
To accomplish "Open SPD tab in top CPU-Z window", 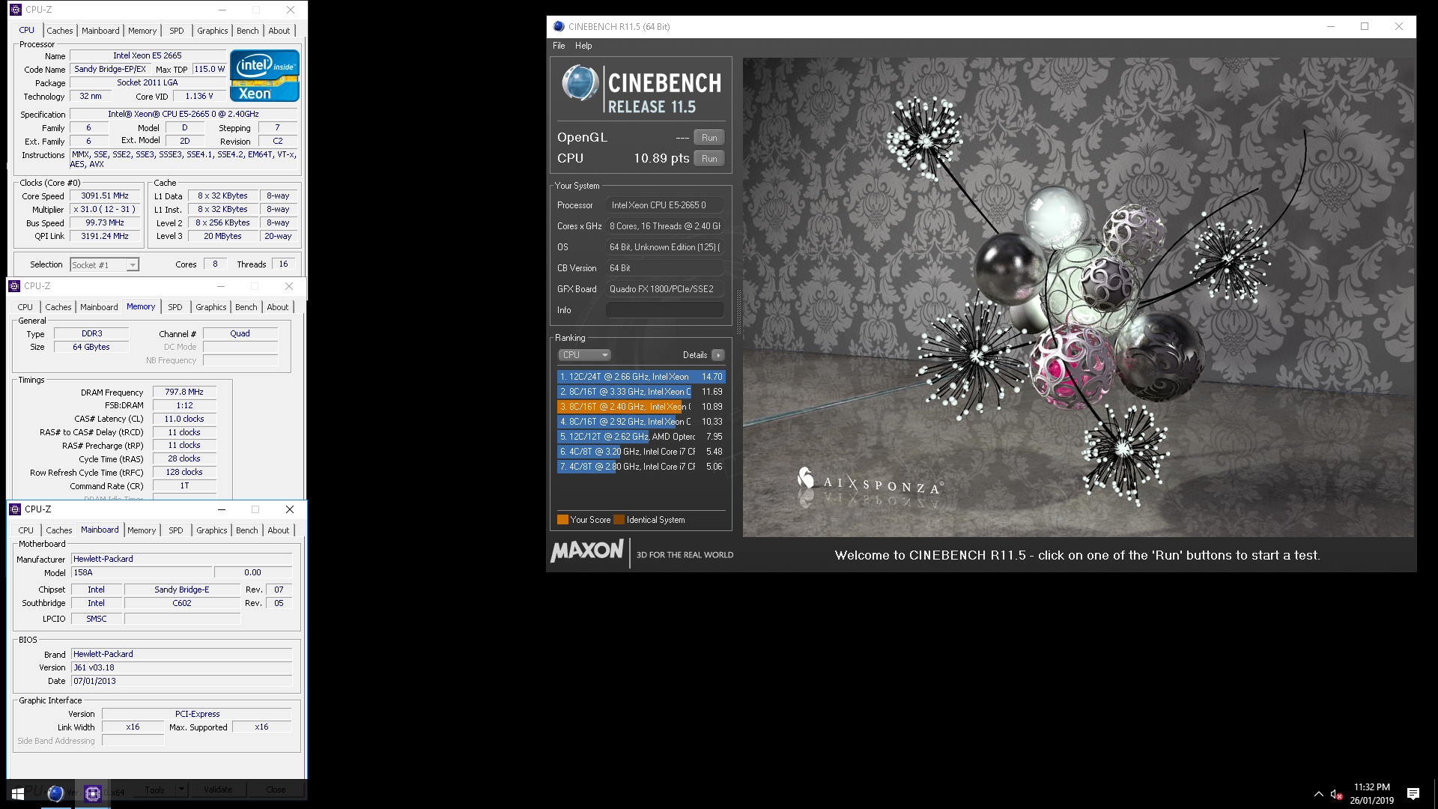I will pyautogui.click(x=177, y=31).
